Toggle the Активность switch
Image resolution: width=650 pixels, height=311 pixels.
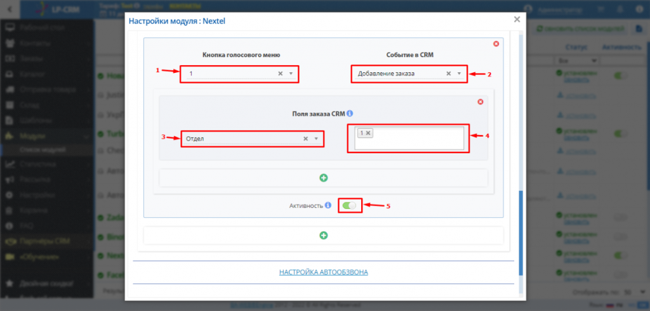[x=350, y=205]
